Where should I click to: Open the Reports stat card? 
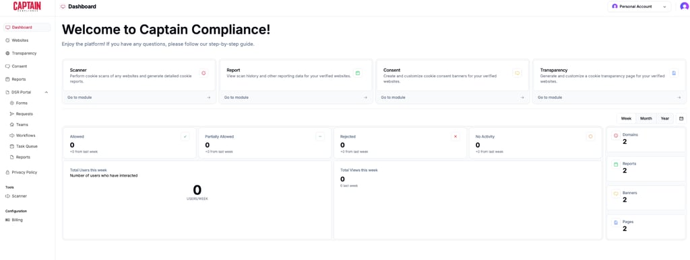tap(646, 169)
